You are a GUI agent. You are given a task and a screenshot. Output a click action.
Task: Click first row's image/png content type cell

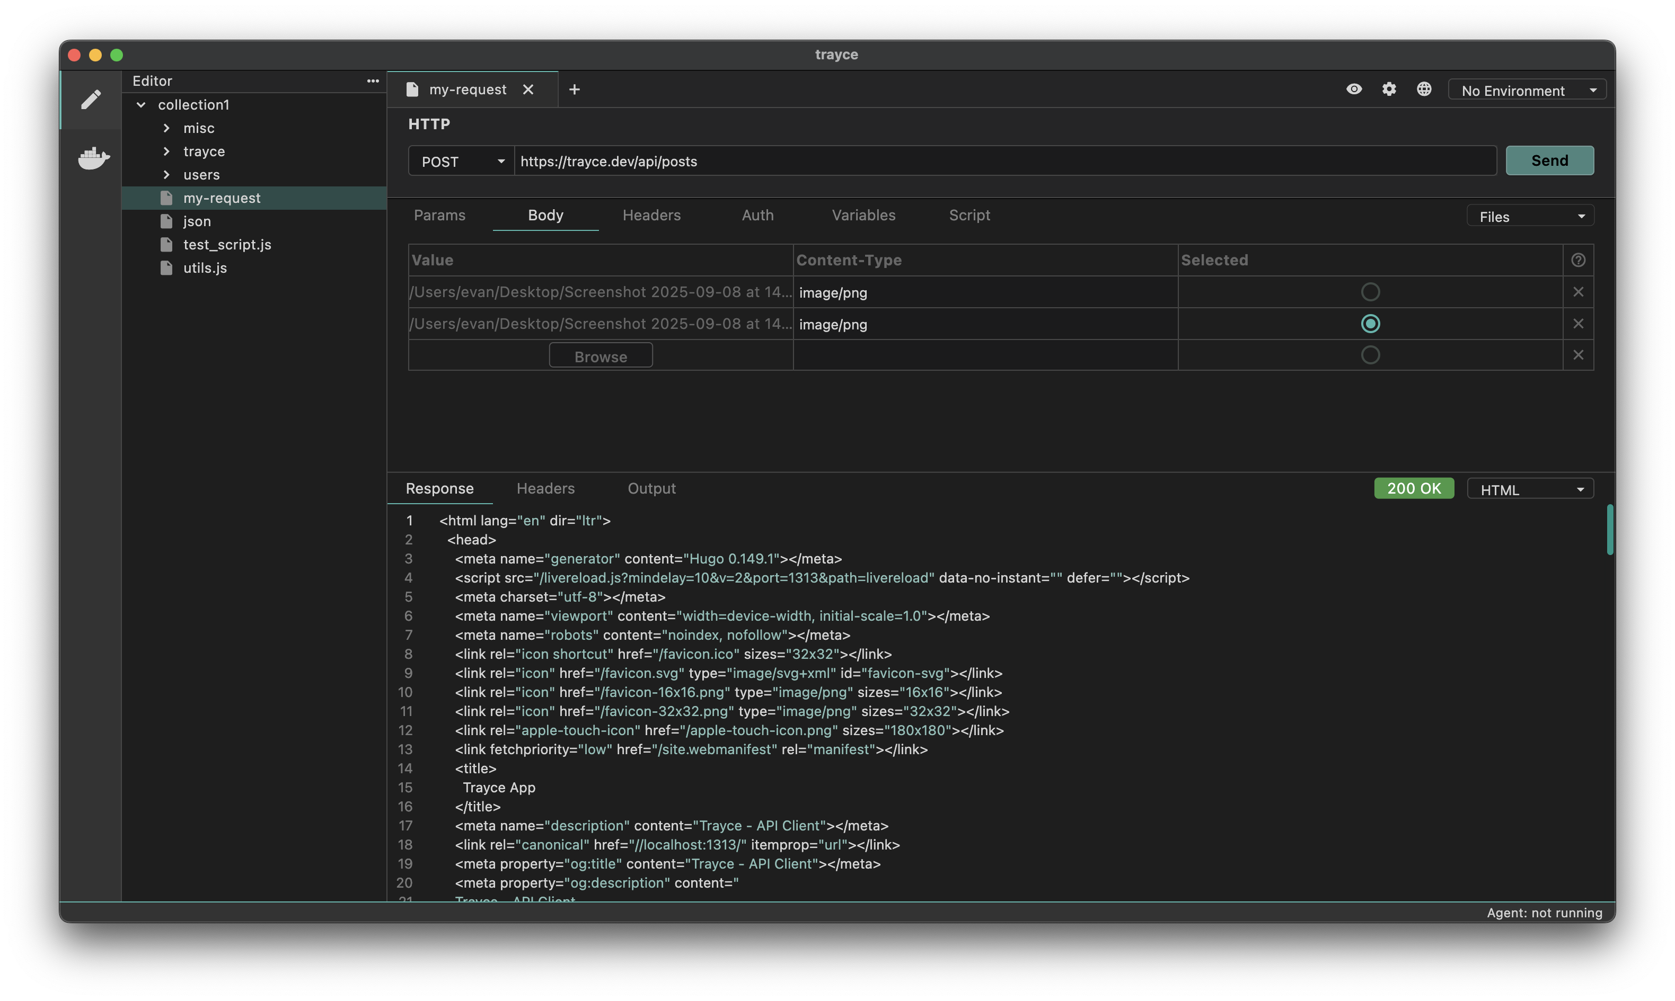(x=985, y=292)
